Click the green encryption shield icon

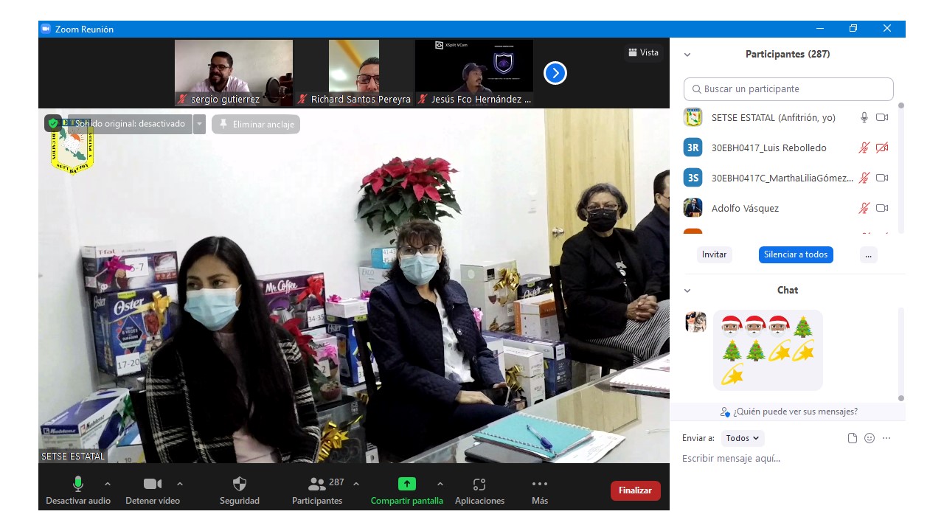(x=53, y=123)
